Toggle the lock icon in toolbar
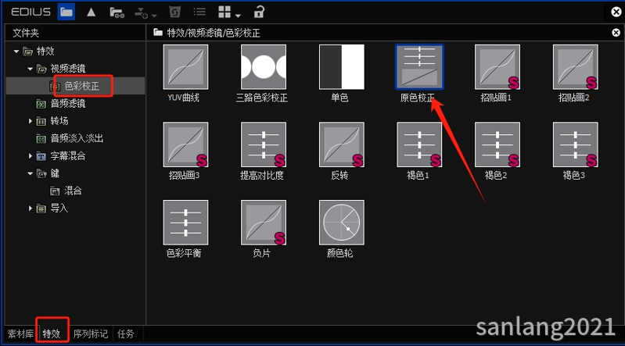The width and height of the screenshot is (625, 346). 259,12
